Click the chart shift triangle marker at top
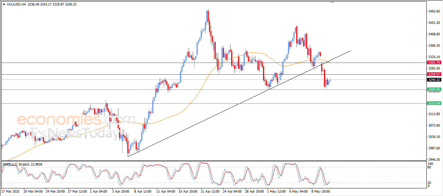Screen dimensions: 443x196 [333, 3]
